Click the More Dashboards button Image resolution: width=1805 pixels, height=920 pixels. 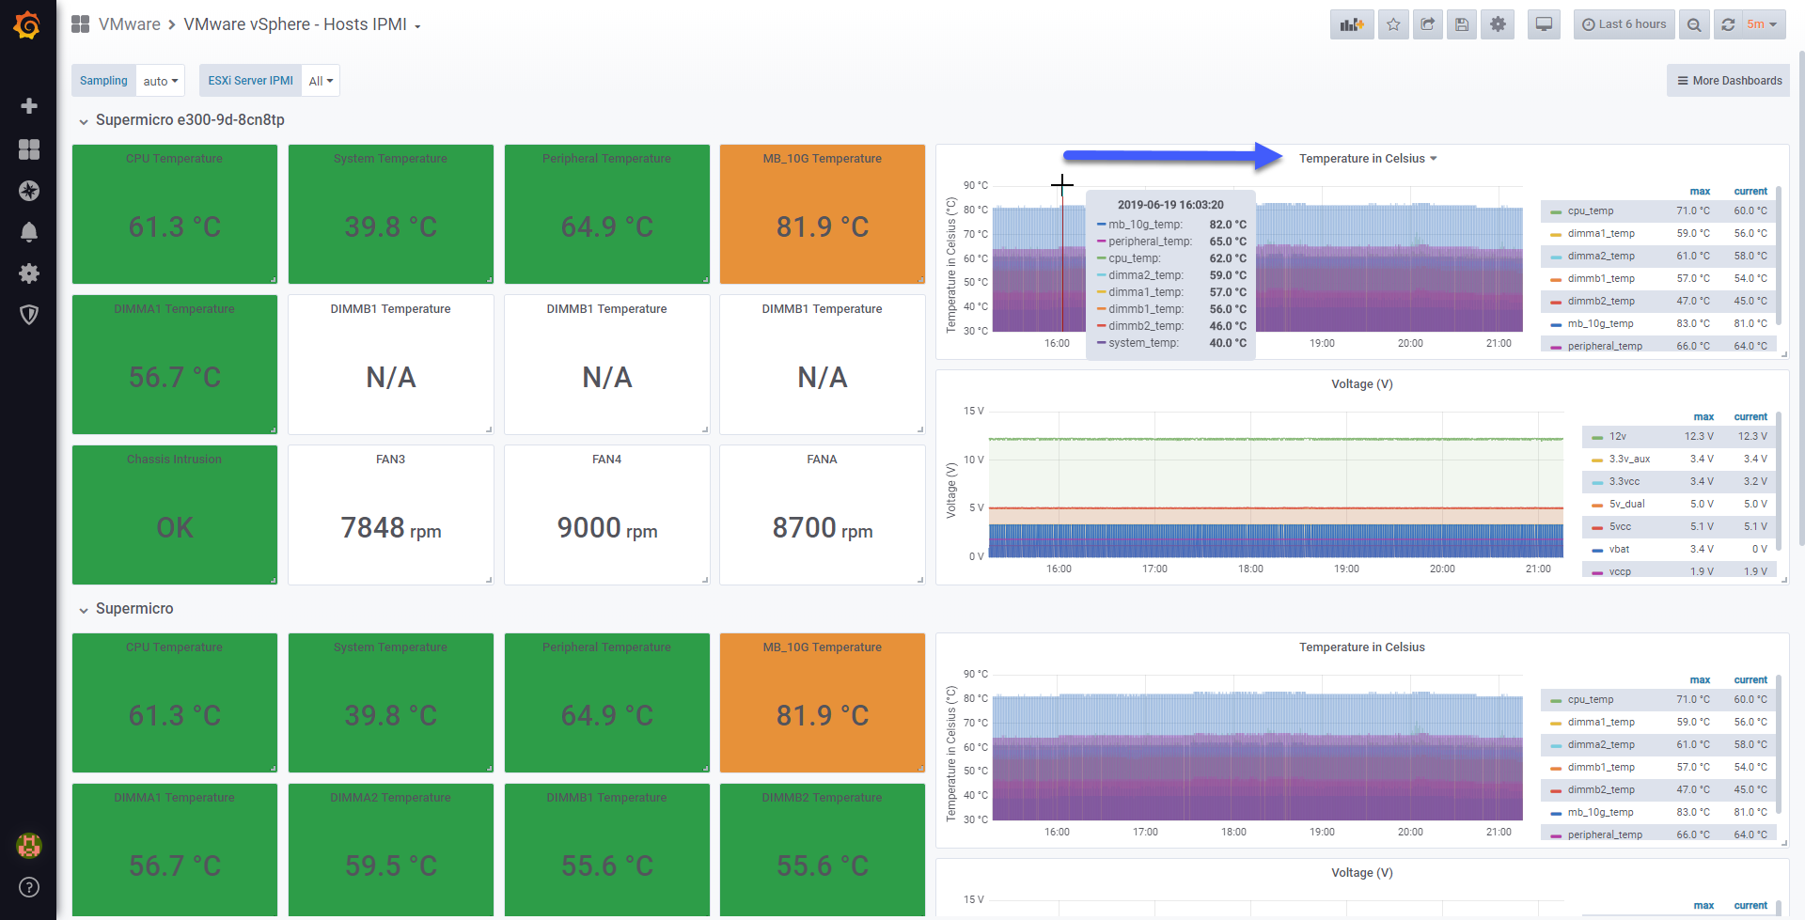pyautogui.click(x=1728, y=81)
